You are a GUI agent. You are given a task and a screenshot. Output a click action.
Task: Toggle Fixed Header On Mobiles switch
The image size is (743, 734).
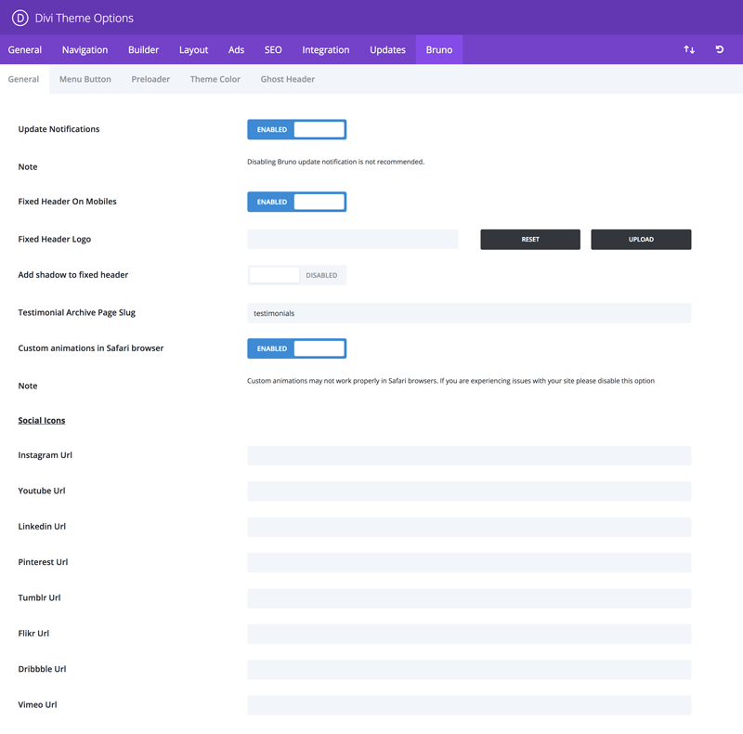coord(296,202)
